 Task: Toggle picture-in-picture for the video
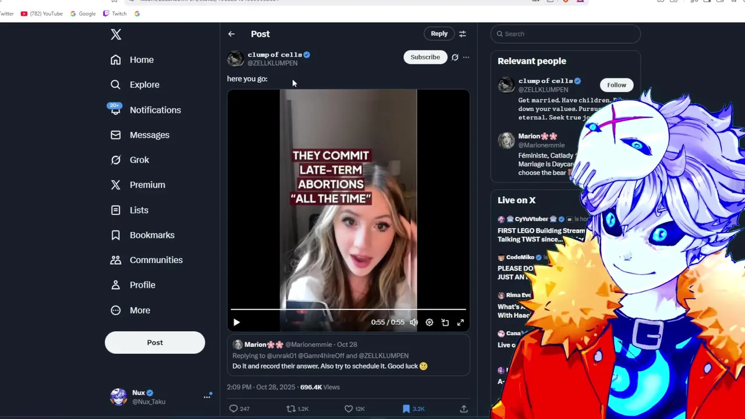click(445, 322)
